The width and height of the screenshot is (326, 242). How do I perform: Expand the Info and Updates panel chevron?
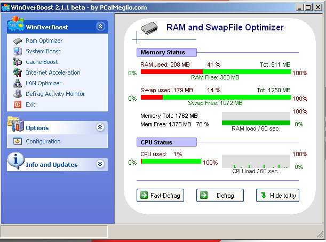[x=100, y=164]
